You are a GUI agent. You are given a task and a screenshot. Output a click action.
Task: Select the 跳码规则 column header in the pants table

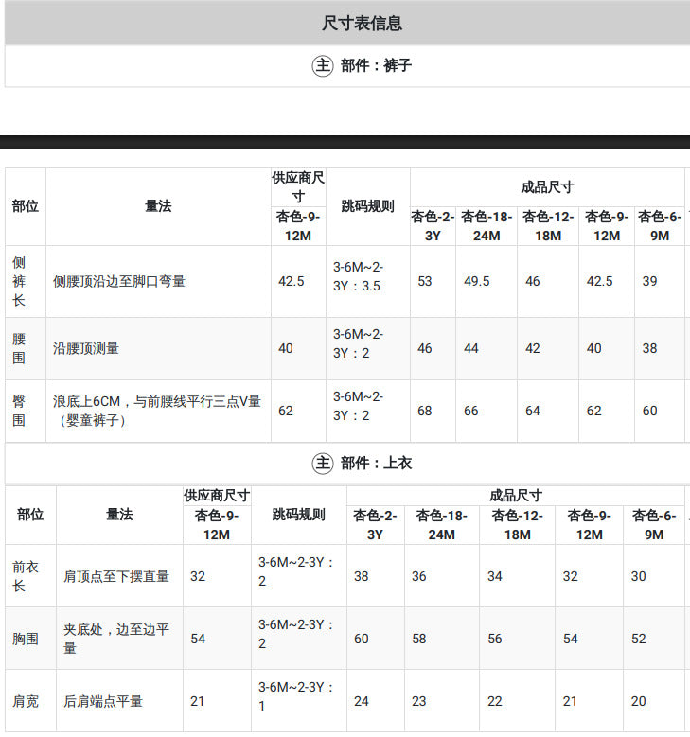click(368, 206)
